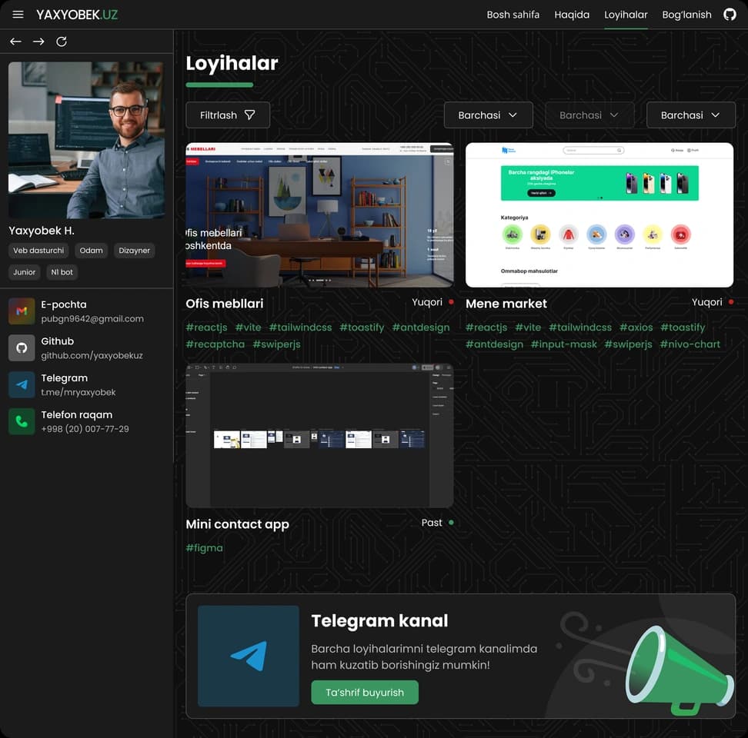Open the Haqida menu item

pos(572,15)
